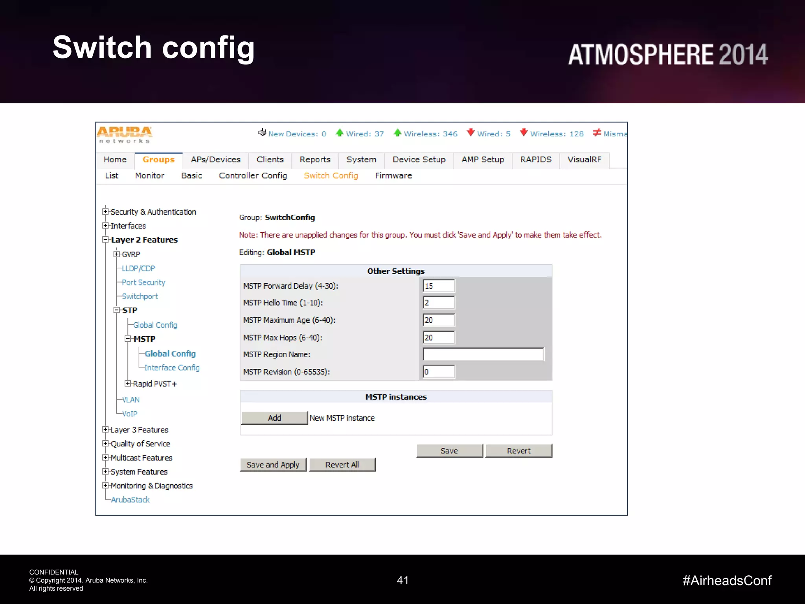Expand the Multicast Features node
Image resolution: width=805 pixels, height=604 pixels.
click(x=105, y=457)
